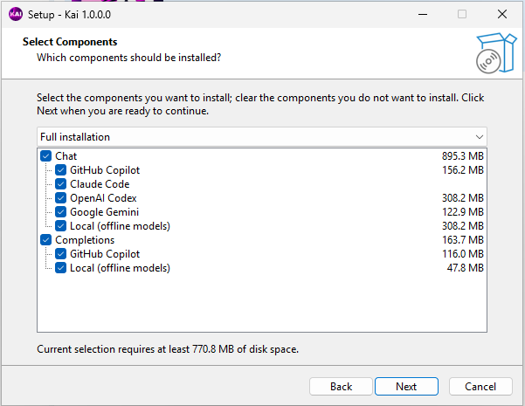Click the 163.7 MB Completions size
This screenshot has height=406, width=525.
tap(463, 239)
